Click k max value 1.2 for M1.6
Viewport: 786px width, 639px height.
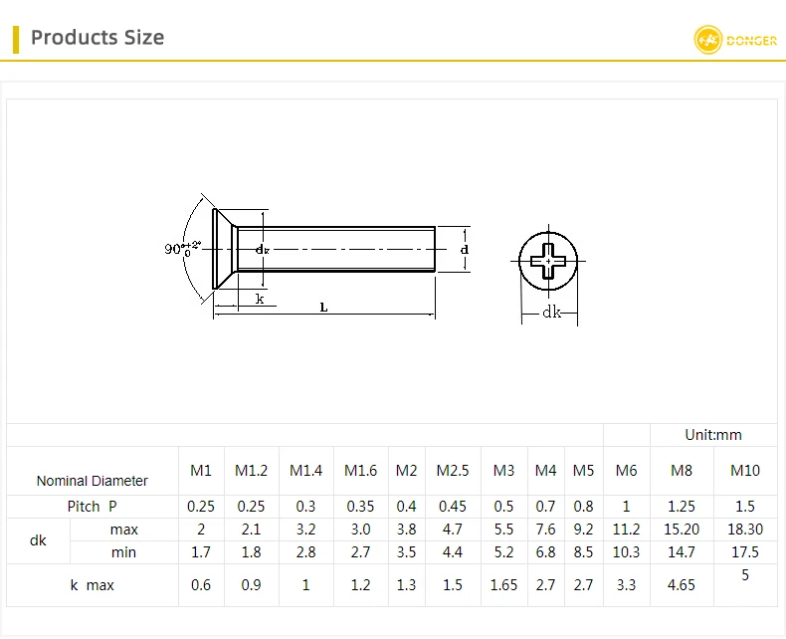pyautogui.click(x=360, y=585)
